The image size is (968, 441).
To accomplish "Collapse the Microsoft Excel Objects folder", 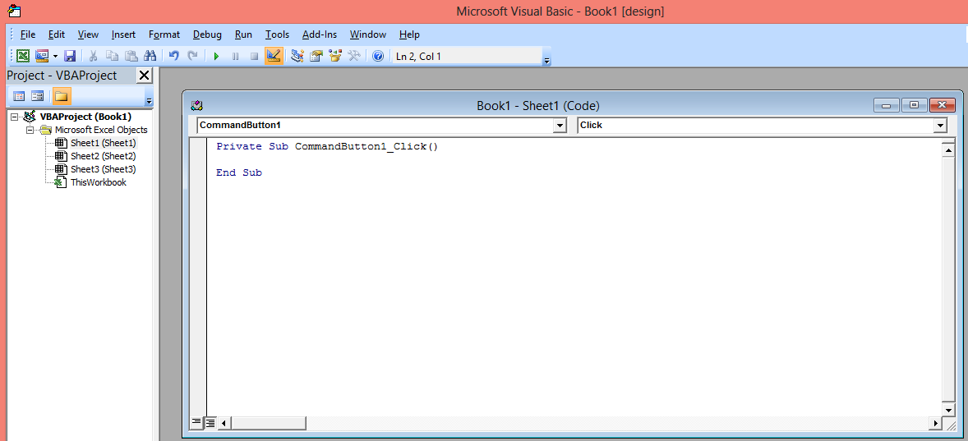I will coord(29,130).
